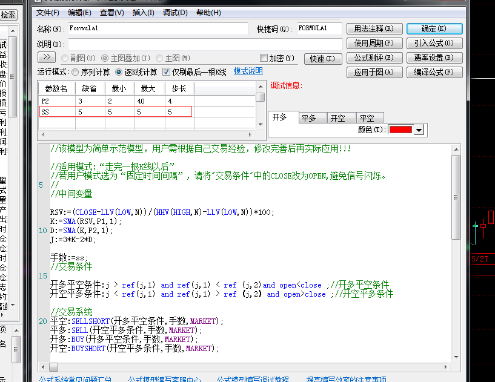Click parameter table scroll up arrow
The height and width of the screenshot is (382, 495).
261,87
